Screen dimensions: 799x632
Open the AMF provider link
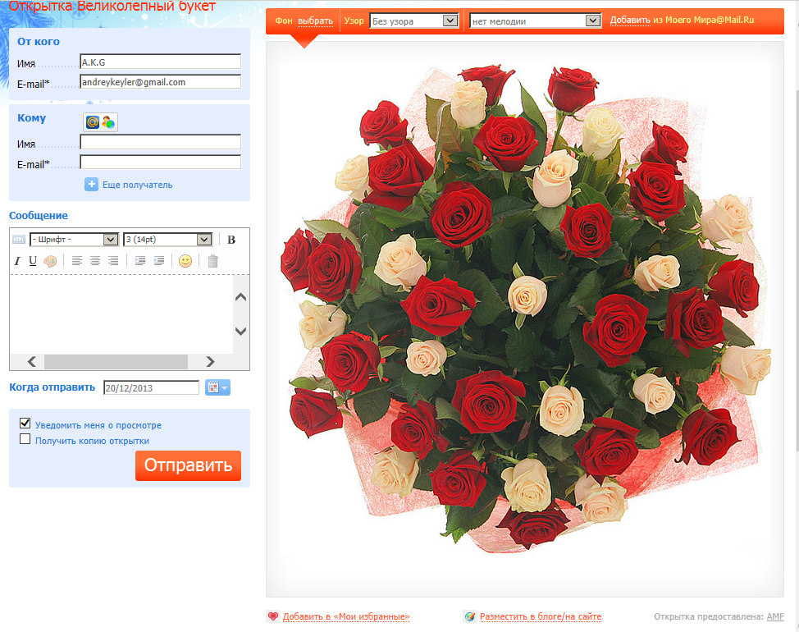pos(775,616)
